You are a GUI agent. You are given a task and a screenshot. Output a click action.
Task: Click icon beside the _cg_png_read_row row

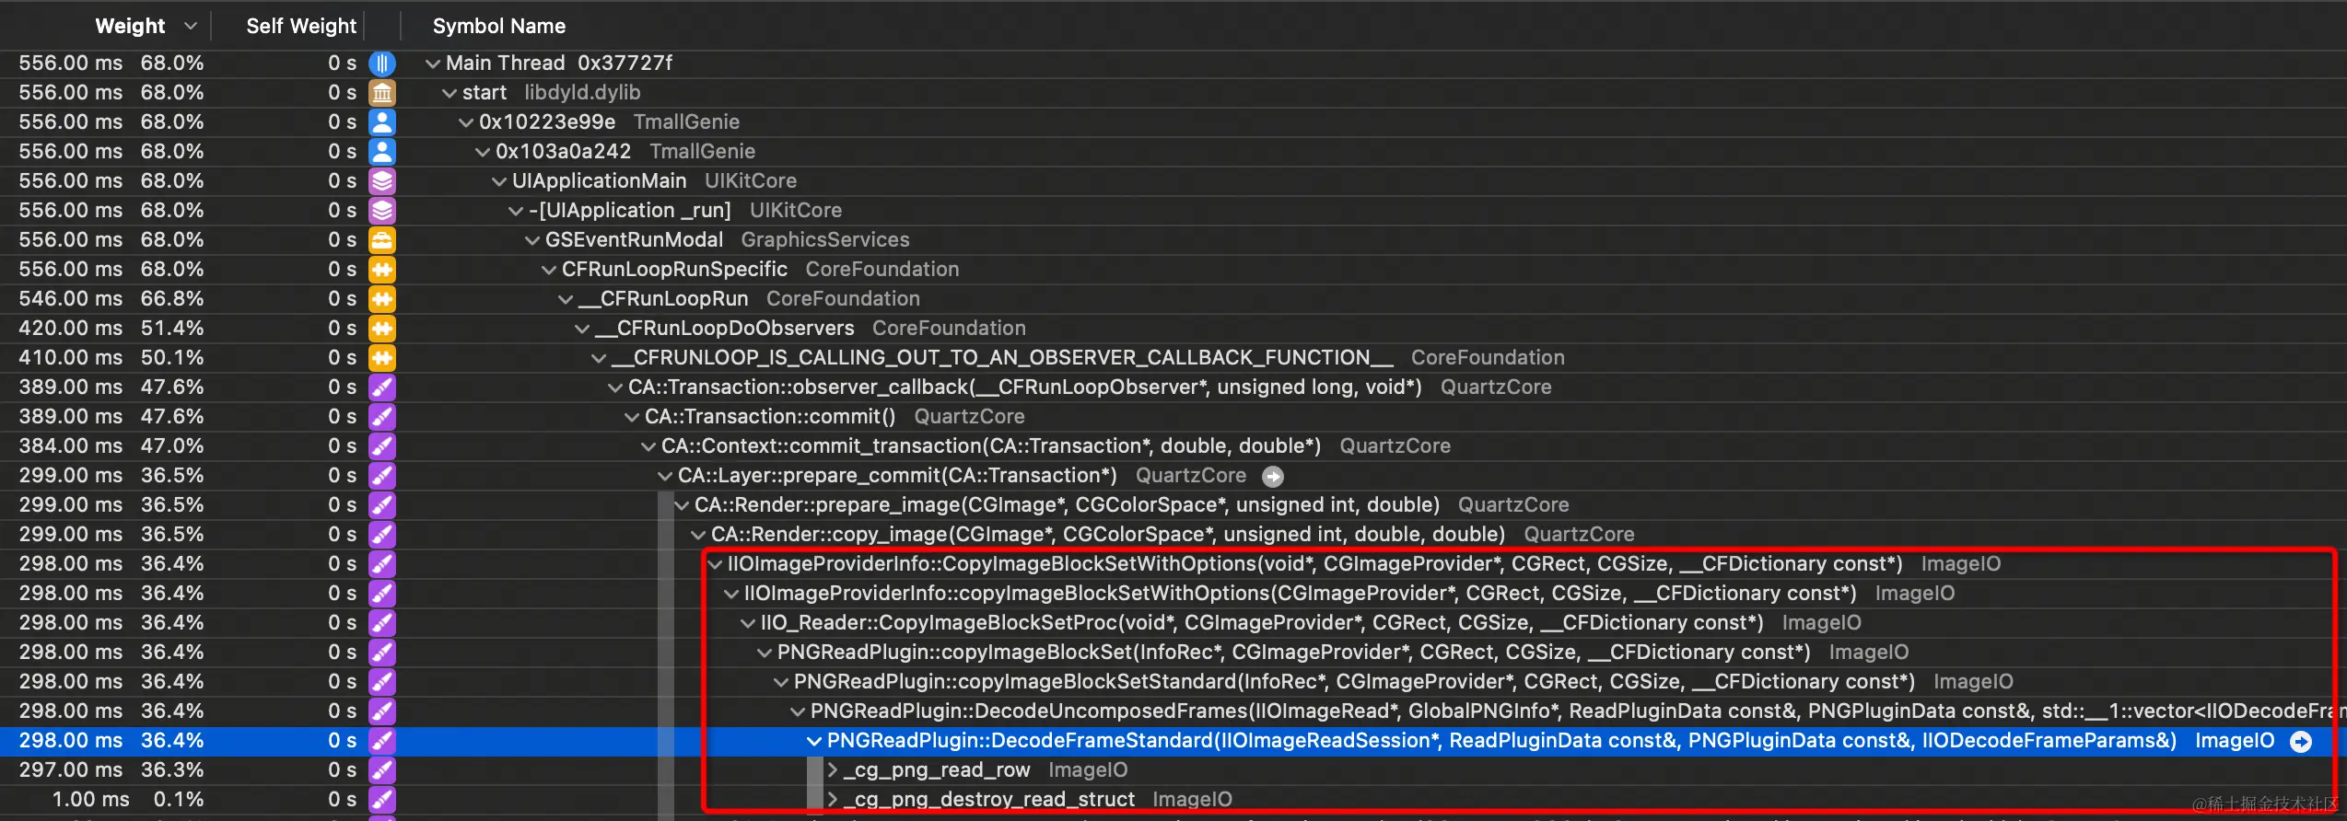[x=381, y=770]
